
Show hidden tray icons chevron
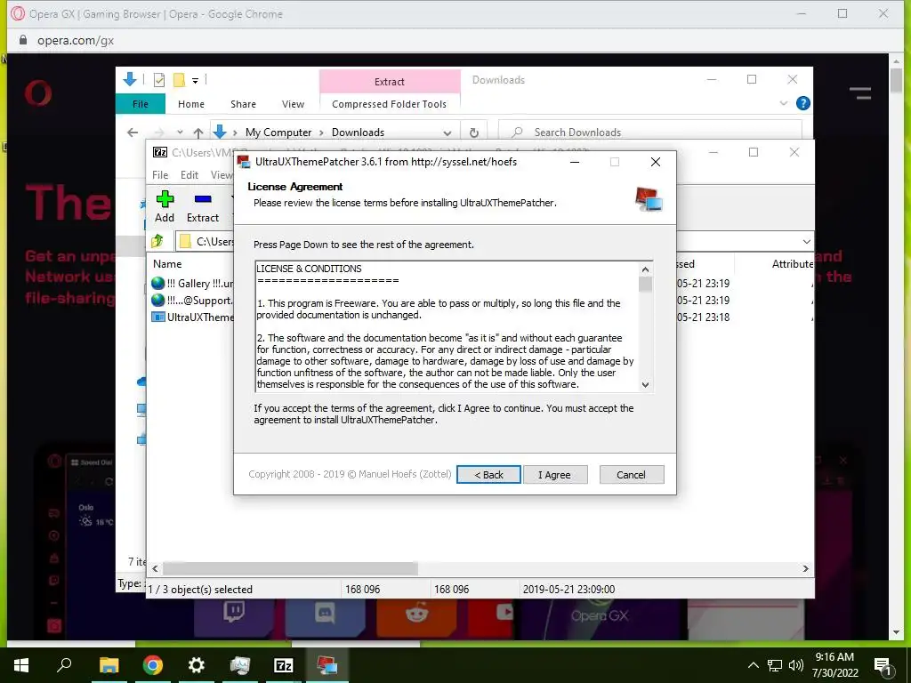click(753, 665)
